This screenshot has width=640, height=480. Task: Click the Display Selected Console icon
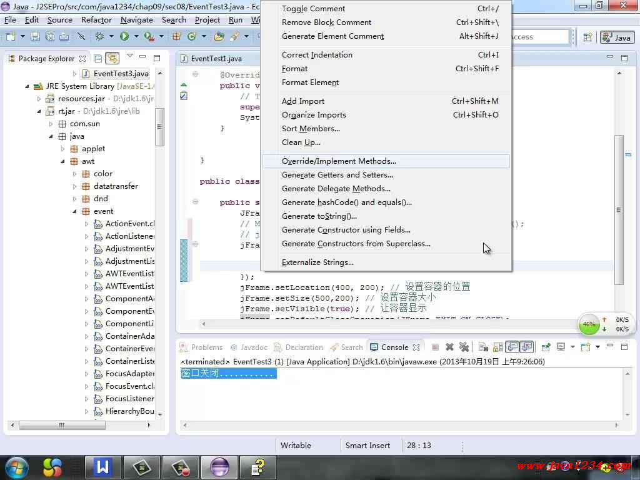click(x=561, y=347)
